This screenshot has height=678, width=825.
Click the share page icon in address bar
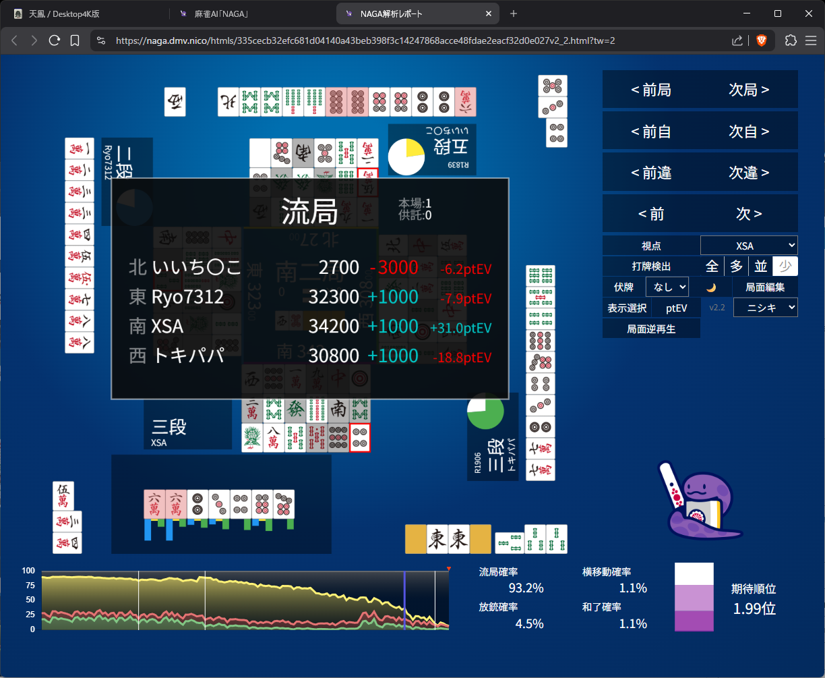pyautogui.click(x=737, y=40)
